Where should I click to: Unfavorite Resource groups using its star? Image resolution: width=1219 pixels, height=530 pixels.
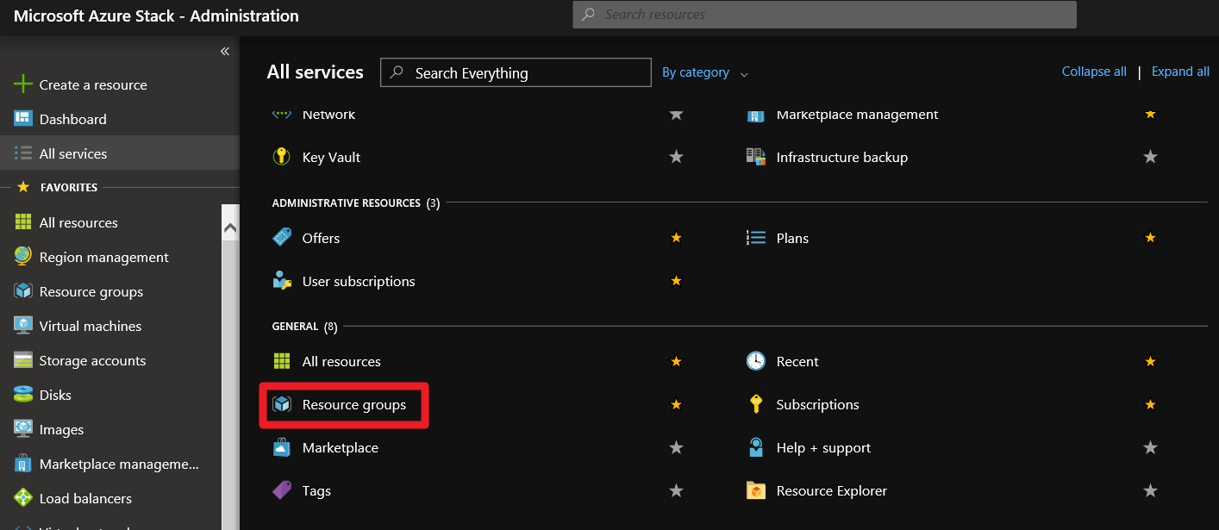click(x=677, y=404)
